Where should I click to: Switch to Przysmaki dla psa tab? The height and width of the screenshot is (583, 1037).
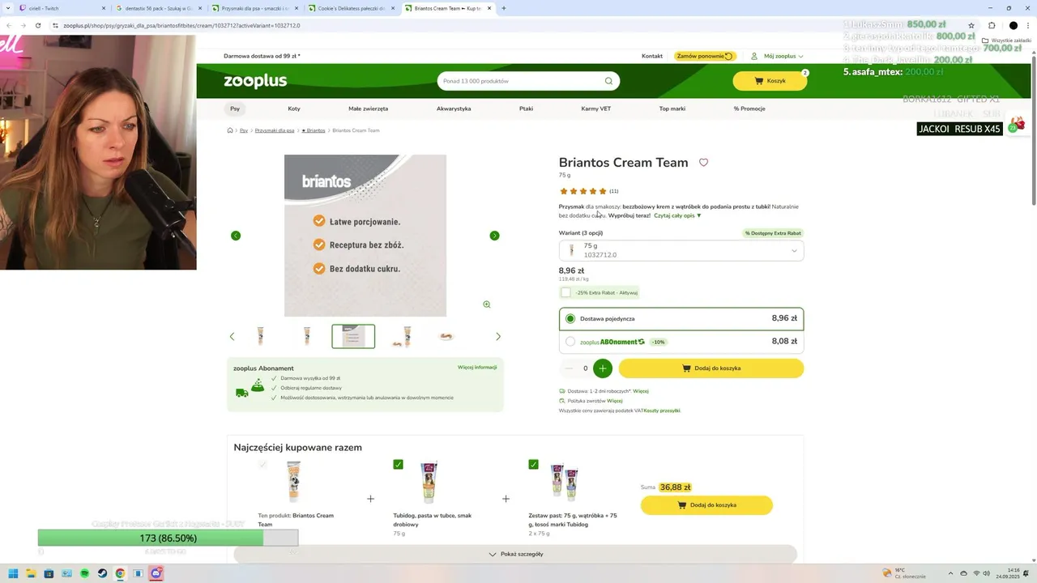(x=256, y=8)
